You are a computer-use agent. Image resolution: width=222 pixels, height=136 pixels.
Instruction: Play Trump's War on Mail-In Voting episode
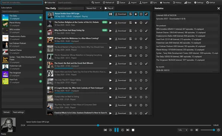(x=110, y=97)
